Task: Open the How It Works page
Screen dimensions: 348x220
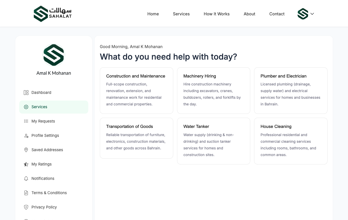Action: tap(217, 14)
